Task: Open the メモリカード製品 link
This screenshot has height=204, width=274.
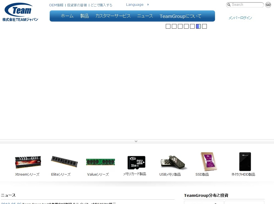Action: pos(135,174)
